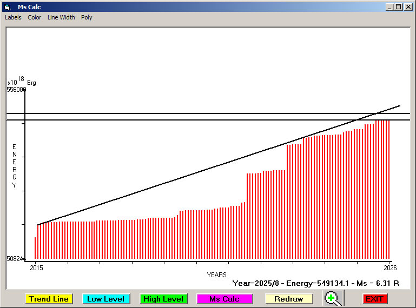The height and width of the screenshot is (308, 416).
Task: Click the 556000 value on the energy axis
Action: pyautogui.click(x=16, y=90)
